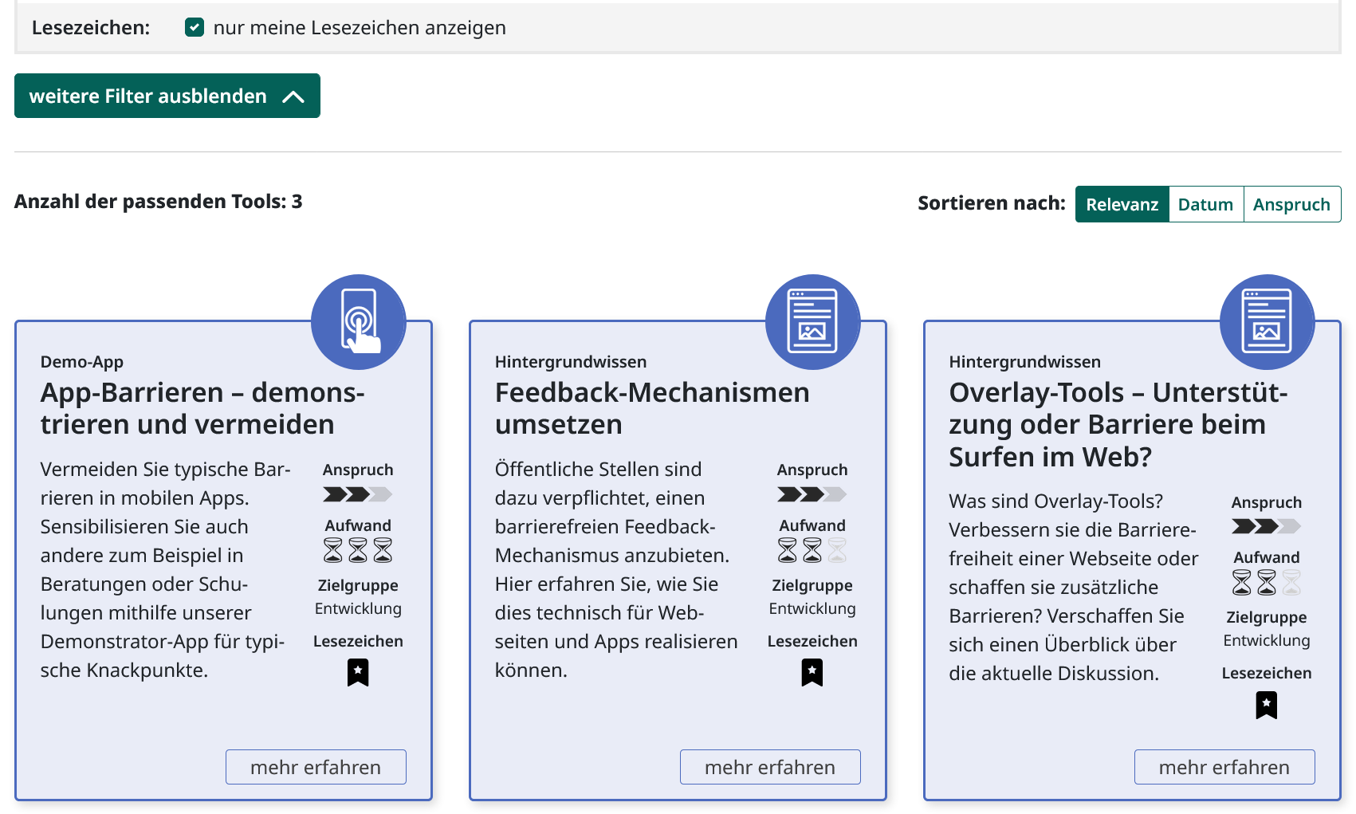
Task: Open 'mehr erfahren' for App-Barrieren
Action: [x=316, y=767]
